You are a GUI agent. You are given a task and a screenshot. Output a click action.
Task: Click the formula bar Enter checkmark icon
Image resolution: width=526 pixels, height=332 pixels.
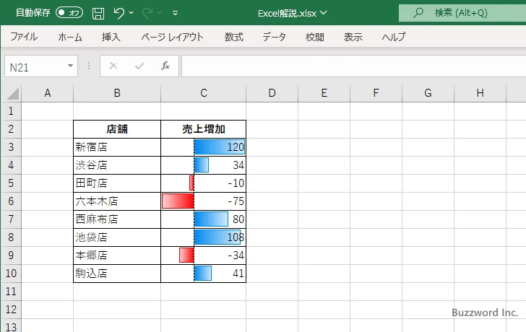tap(139, 66)
